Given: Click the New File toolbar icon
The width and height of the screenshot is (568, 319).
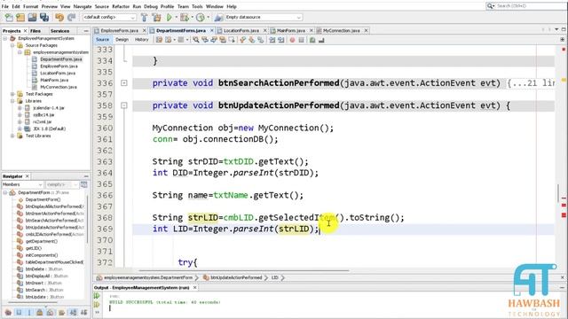Looking at the screenshot, I should 9,18.
